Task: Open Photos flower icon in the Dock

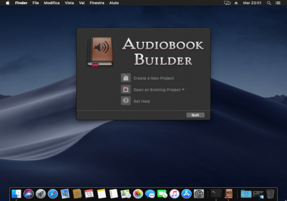Action: (x=138, y=194)
